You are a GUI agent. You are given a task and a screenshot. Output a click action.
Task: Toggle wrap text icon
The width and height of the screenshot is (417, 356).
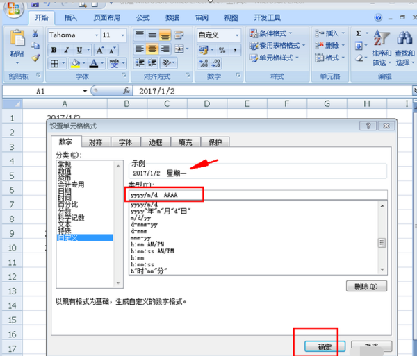pyautogui.click(x=179, y=35)
